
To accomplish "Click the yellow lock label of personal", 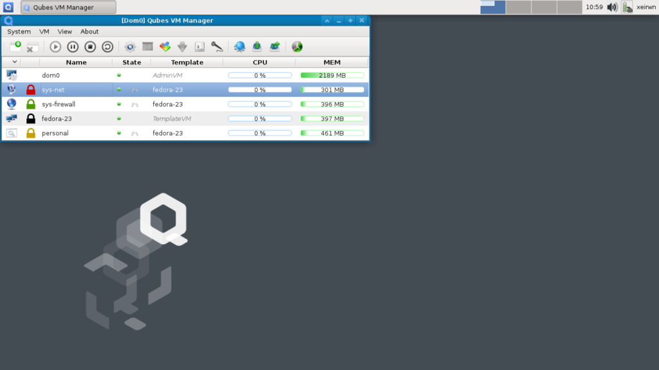I will (x=31, y=133).
